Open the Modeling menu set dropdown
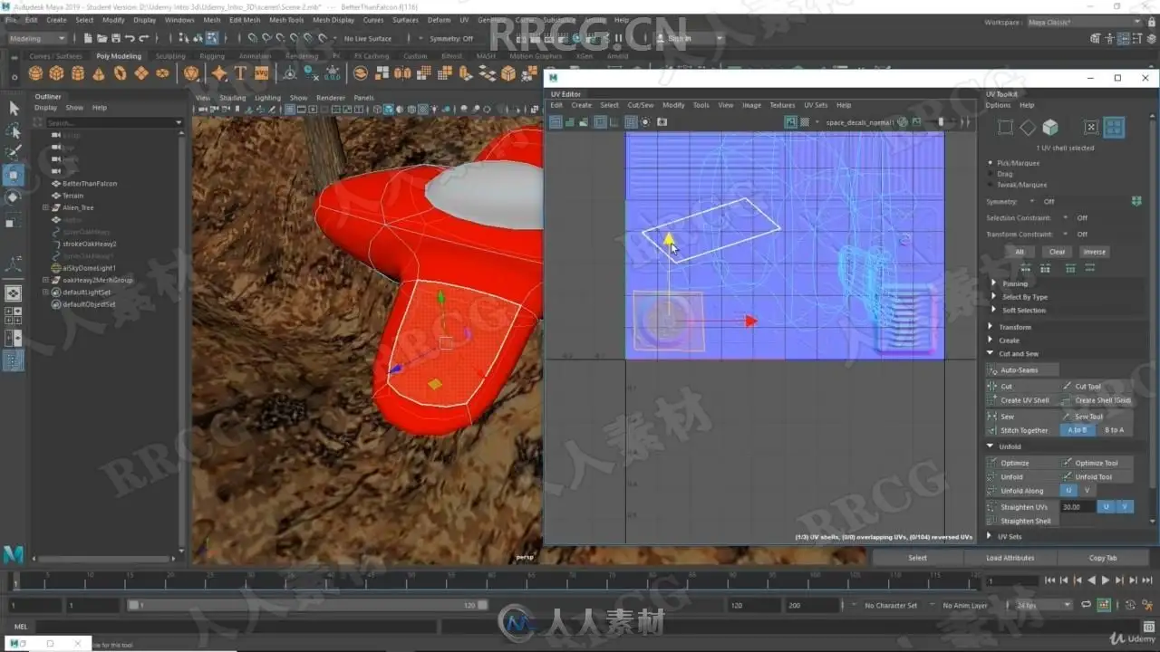 coord(36,39)
